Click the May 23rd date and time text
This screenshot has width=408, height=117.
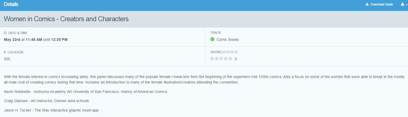[x=36, y=40]
